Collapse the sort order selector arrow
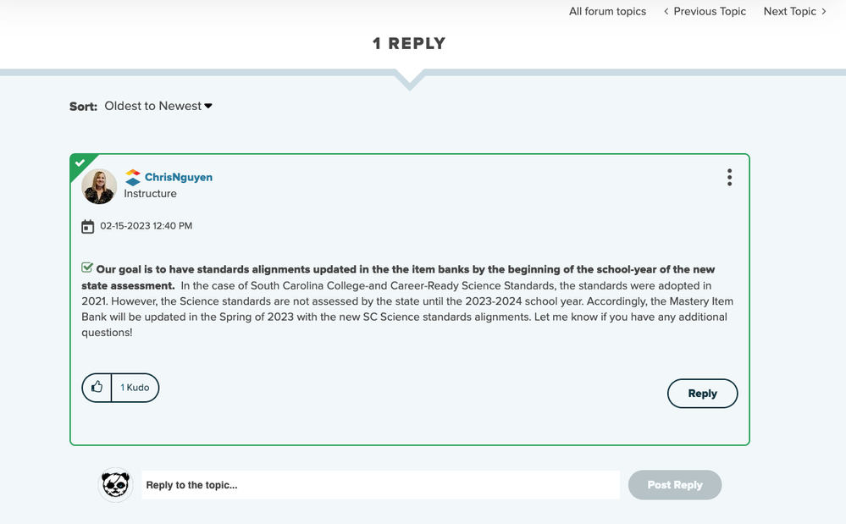 tap(207, 105)
